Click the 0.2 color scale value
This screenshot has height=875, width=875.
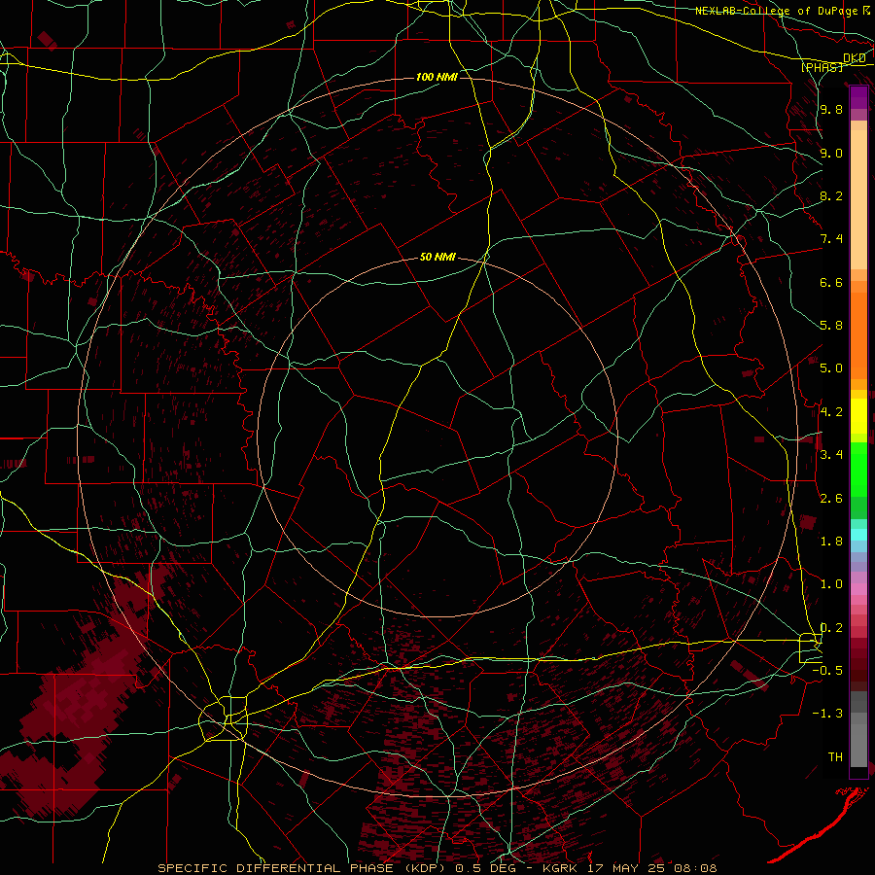(x=831, y=628)
